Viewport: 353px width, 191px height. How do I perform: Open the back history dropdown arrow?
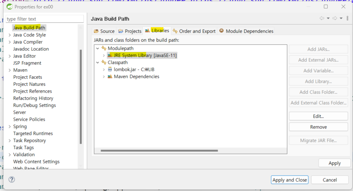point(328,18)
